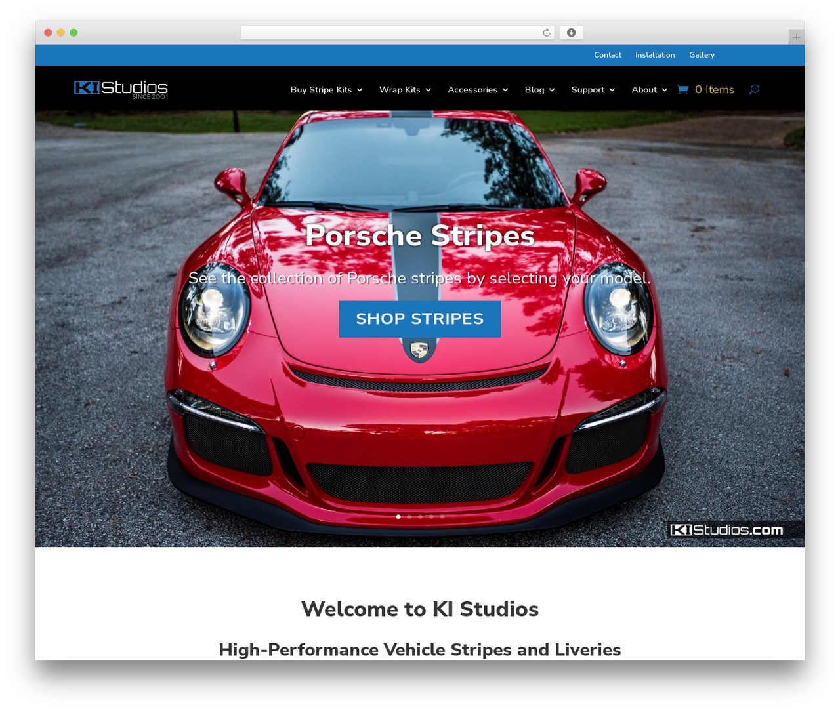The image size is (840, 711).
Task: Open the Blog menu
Action: [x=534, y=90]
